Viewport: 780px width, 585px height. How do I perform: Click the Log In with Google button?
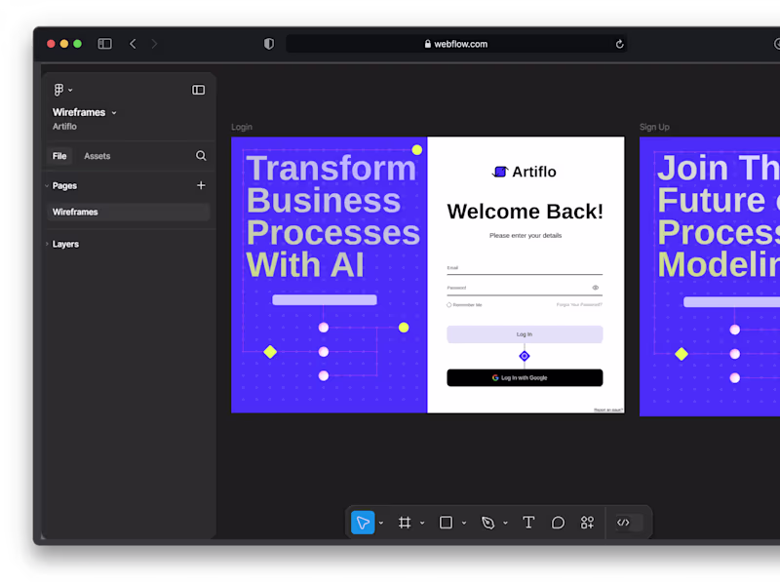tap(525, 377)
